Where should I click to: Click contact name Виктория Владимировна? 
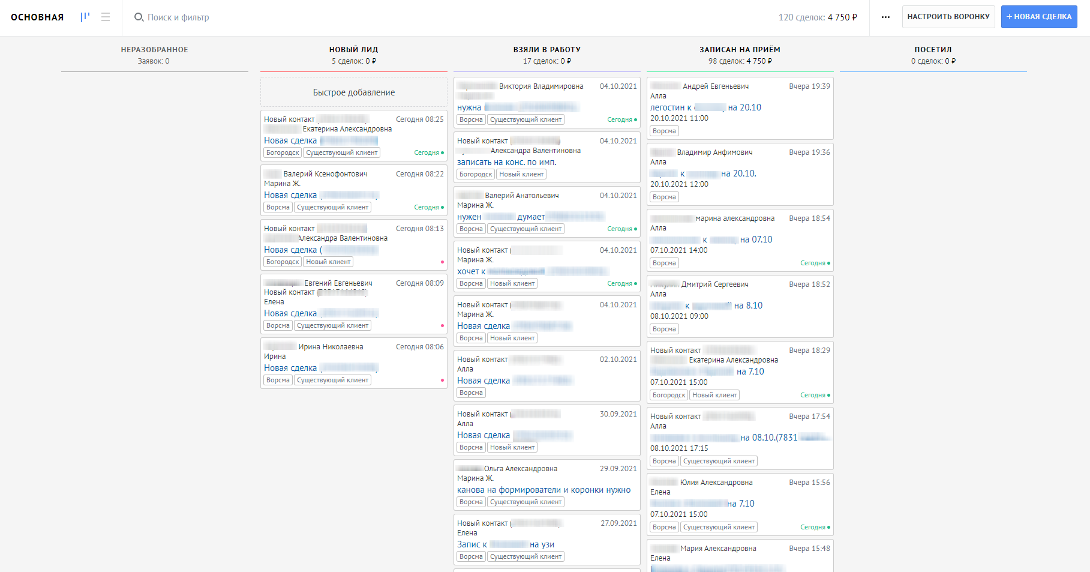point(541,86)
